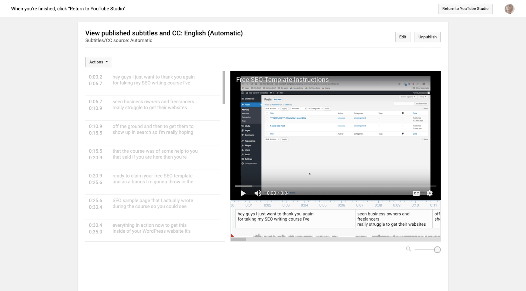Select caption 'ready to claim your free SEO template'
Image resolution: width=526 pixels, height=291 pixels.
tap(153, 182)
